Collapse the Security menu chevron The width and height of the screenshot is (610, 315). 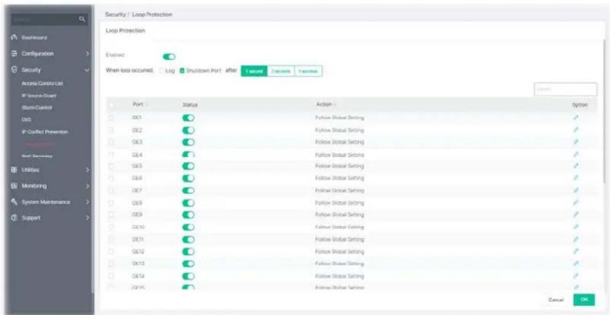click(x=88, y=71)
